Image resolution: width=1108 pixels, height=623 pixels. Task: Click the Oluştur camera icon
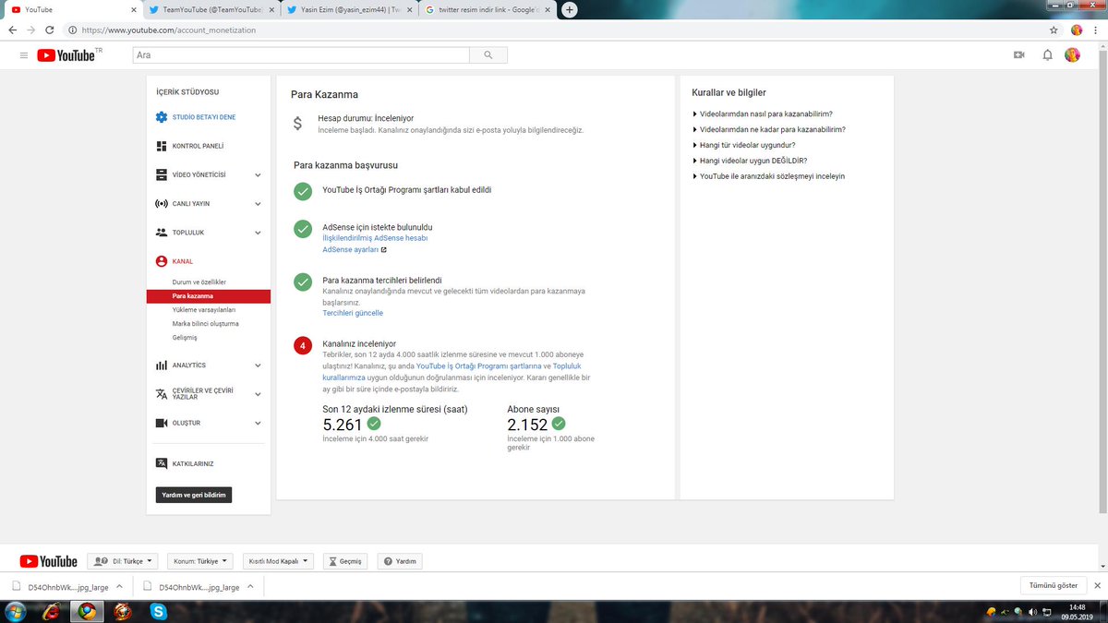(x=162, y=423)
